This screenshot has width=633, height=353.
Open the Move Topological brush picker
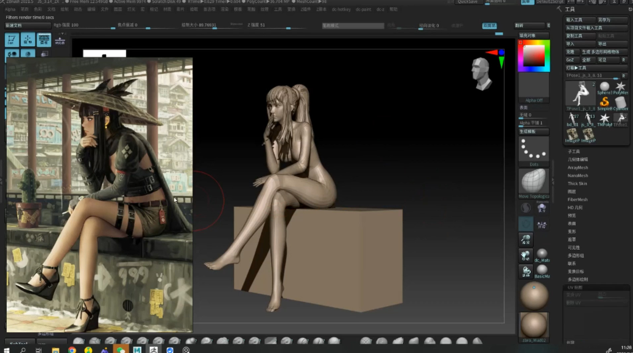point(534,183)
